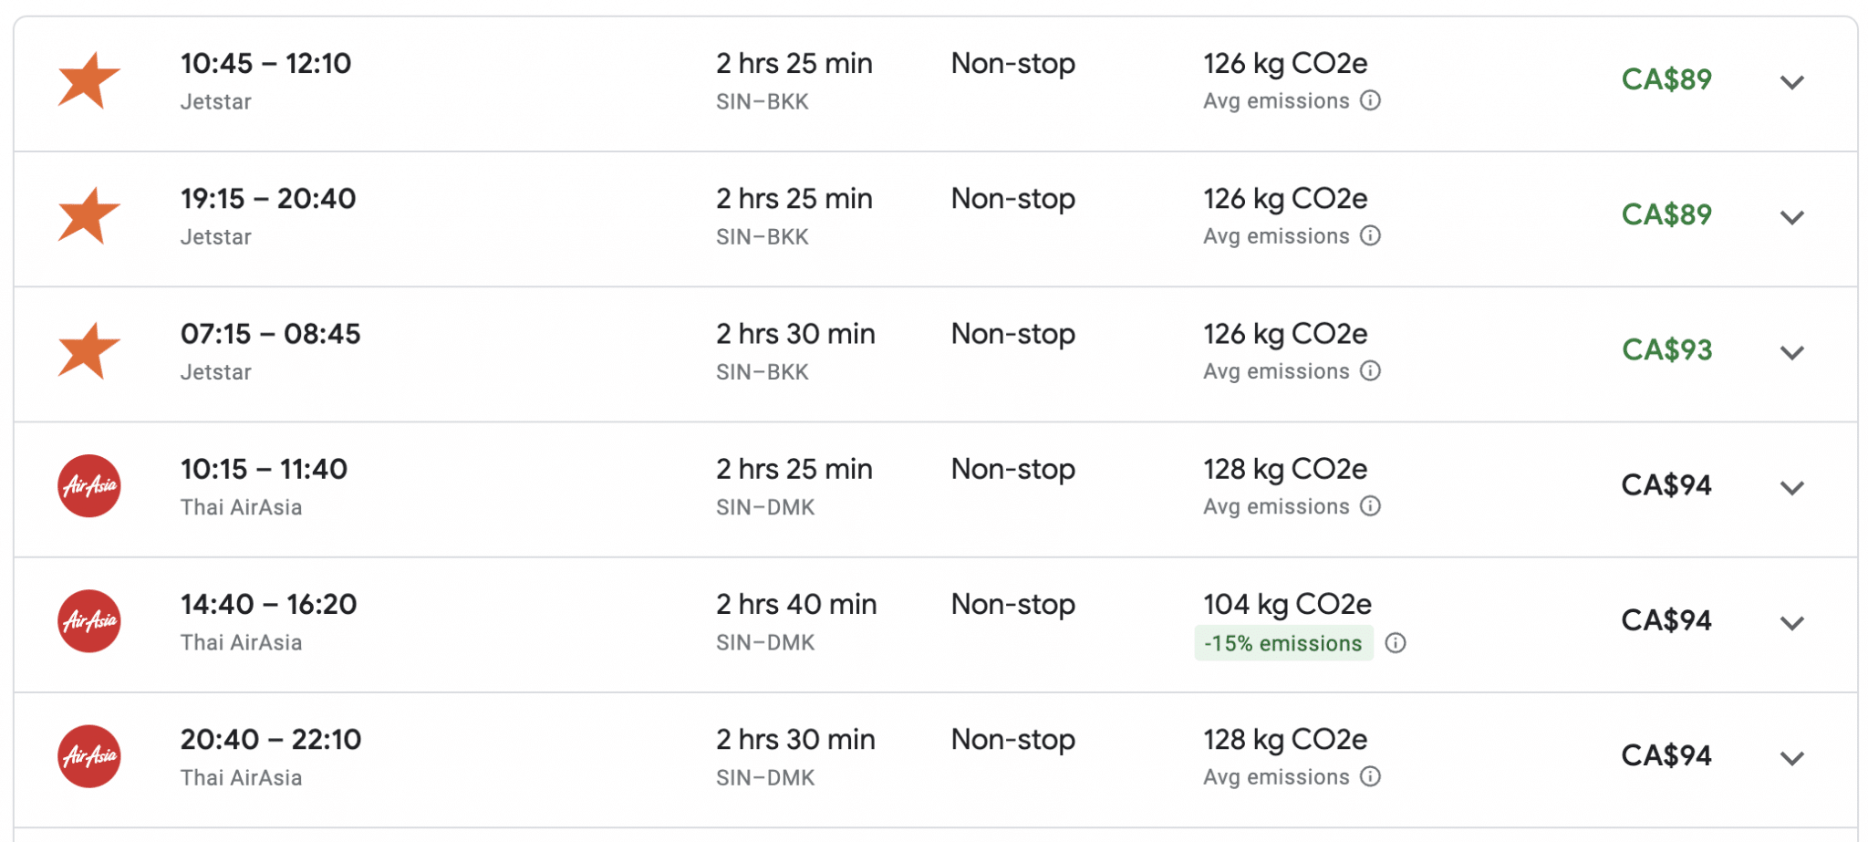Click the CA$89 price on the 10:45 flight

click(x=1665, y=79)
